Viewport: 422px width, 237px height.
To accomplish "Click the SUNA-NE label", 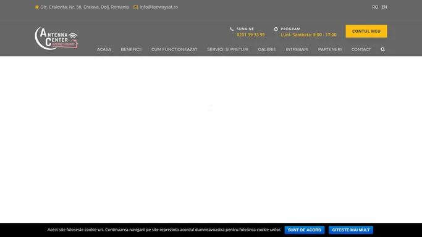I will pyautogui.click(x=245, y=29).
